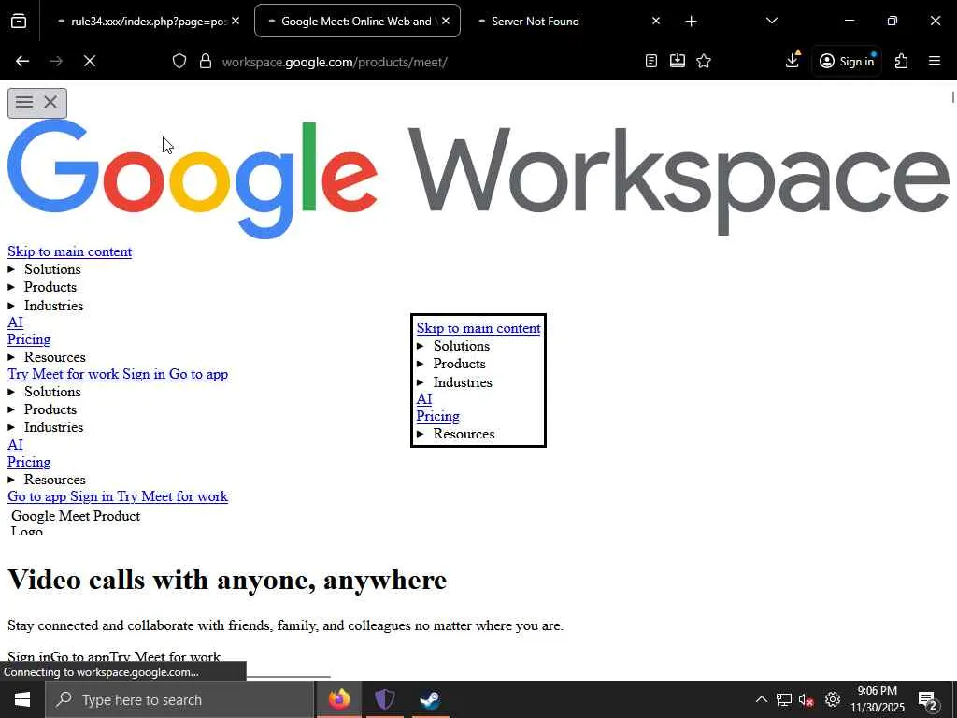Open the Pricing link above the Try Meet row
The height and width of the screenshot is (718, 957).
pyautogui.click(x=29, y=339)
